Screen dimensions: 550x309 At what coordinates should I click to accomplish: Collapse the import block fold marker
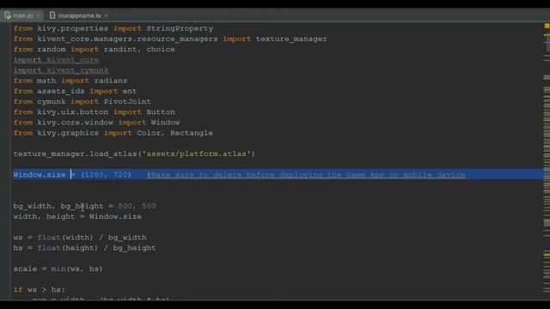tap(10, 133)
